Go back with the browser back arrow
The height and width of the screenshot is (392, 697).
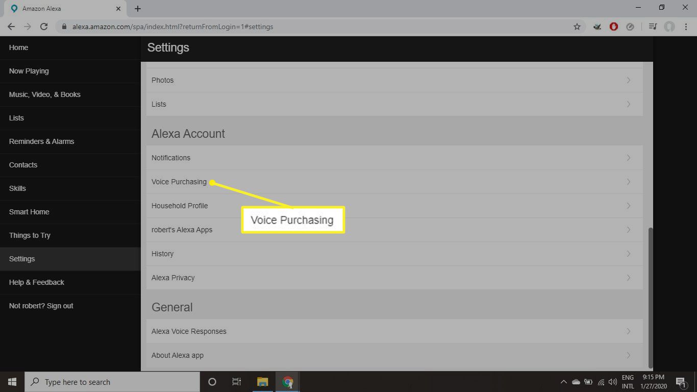click(11, 27)
